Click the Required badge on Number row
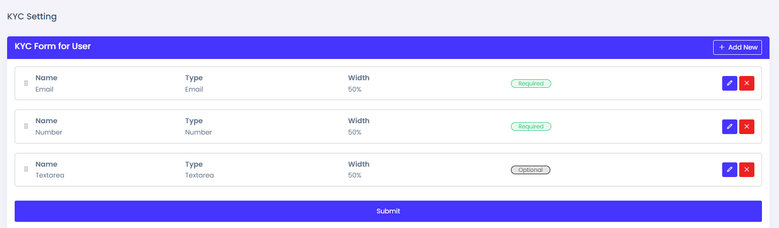Viewport: 779px width, 228px height. point(531,127)
